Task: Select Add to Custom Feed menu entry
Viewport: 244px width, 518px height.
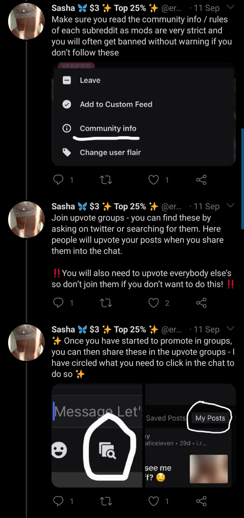Action: [x=116, y=104]
